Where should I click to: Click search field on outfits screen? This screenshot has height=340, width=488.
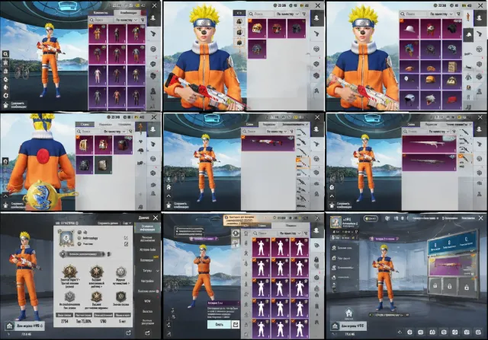point(101,20)
